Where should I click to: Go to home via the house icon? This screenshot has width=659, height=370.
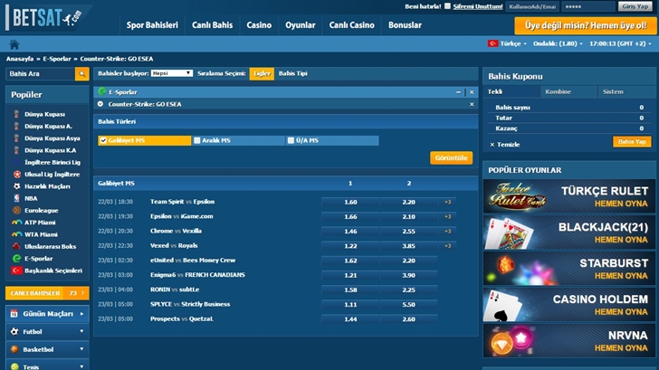pos(14,44)
